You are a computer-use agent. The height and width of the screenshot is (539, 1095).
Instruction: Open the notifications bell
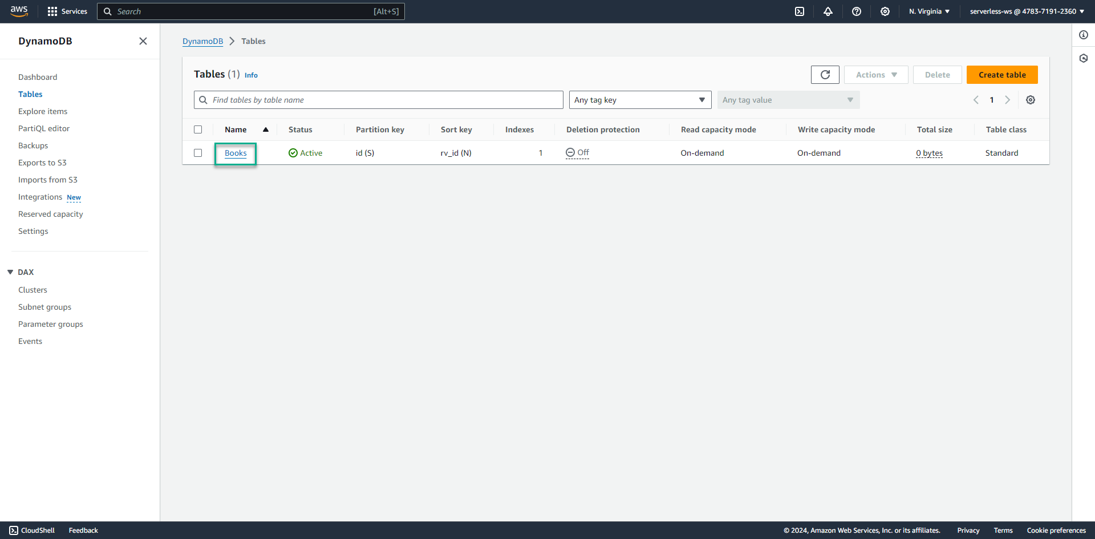click(828, 11)
